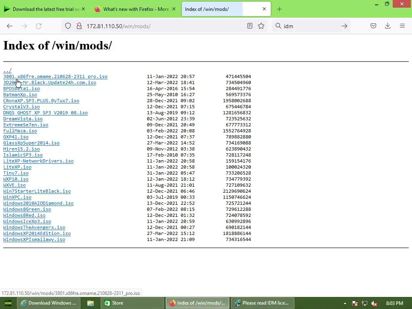
Task: Open a new tab with plus button
Action: (279, 9)
